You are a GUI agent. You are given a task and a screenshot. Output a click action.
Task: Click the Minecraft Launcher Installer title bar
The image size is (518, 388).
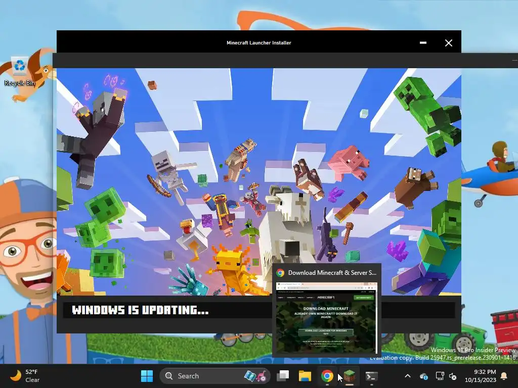tap(258, 42)
